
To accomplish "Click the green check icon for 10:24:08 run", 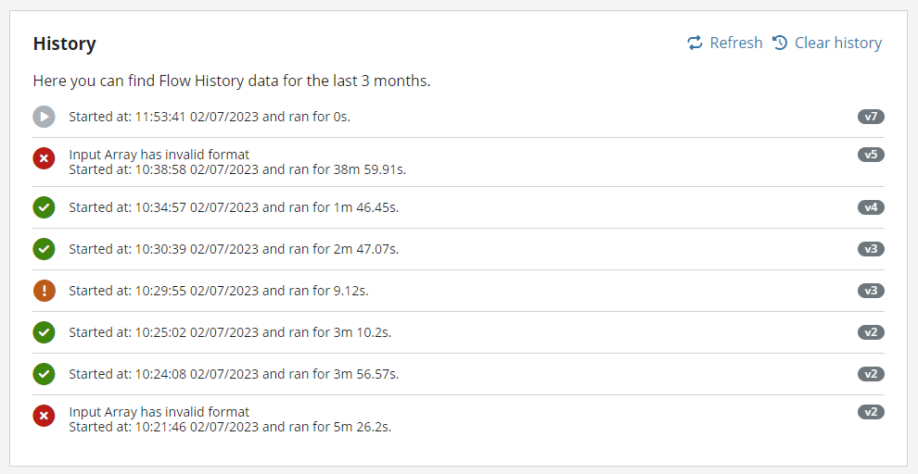I will [x=44, y=374].
